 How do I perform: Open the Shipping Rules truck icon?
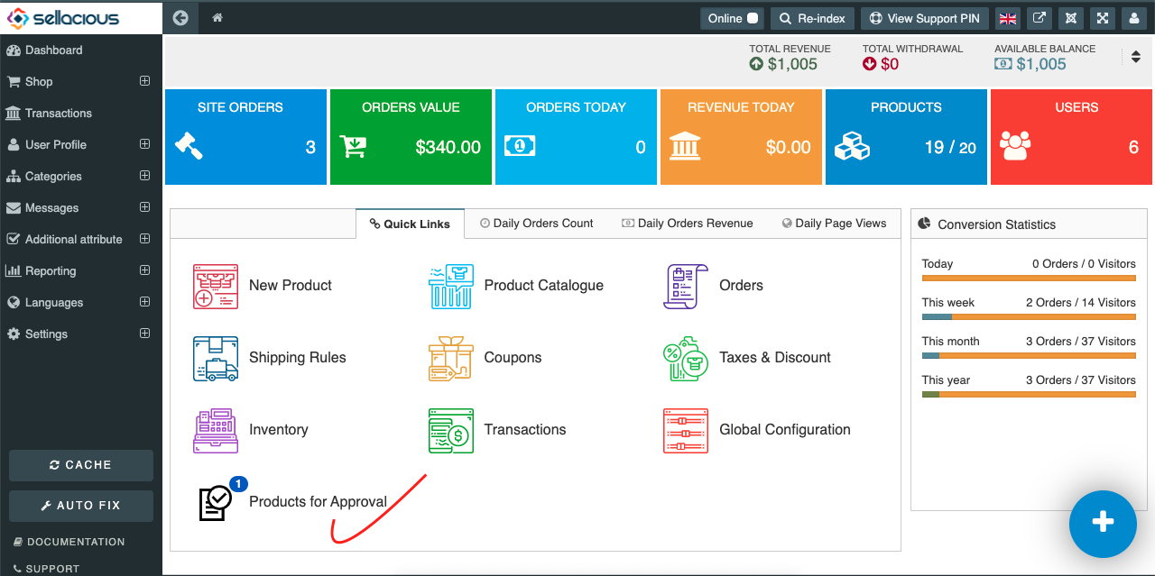point(216,359)
